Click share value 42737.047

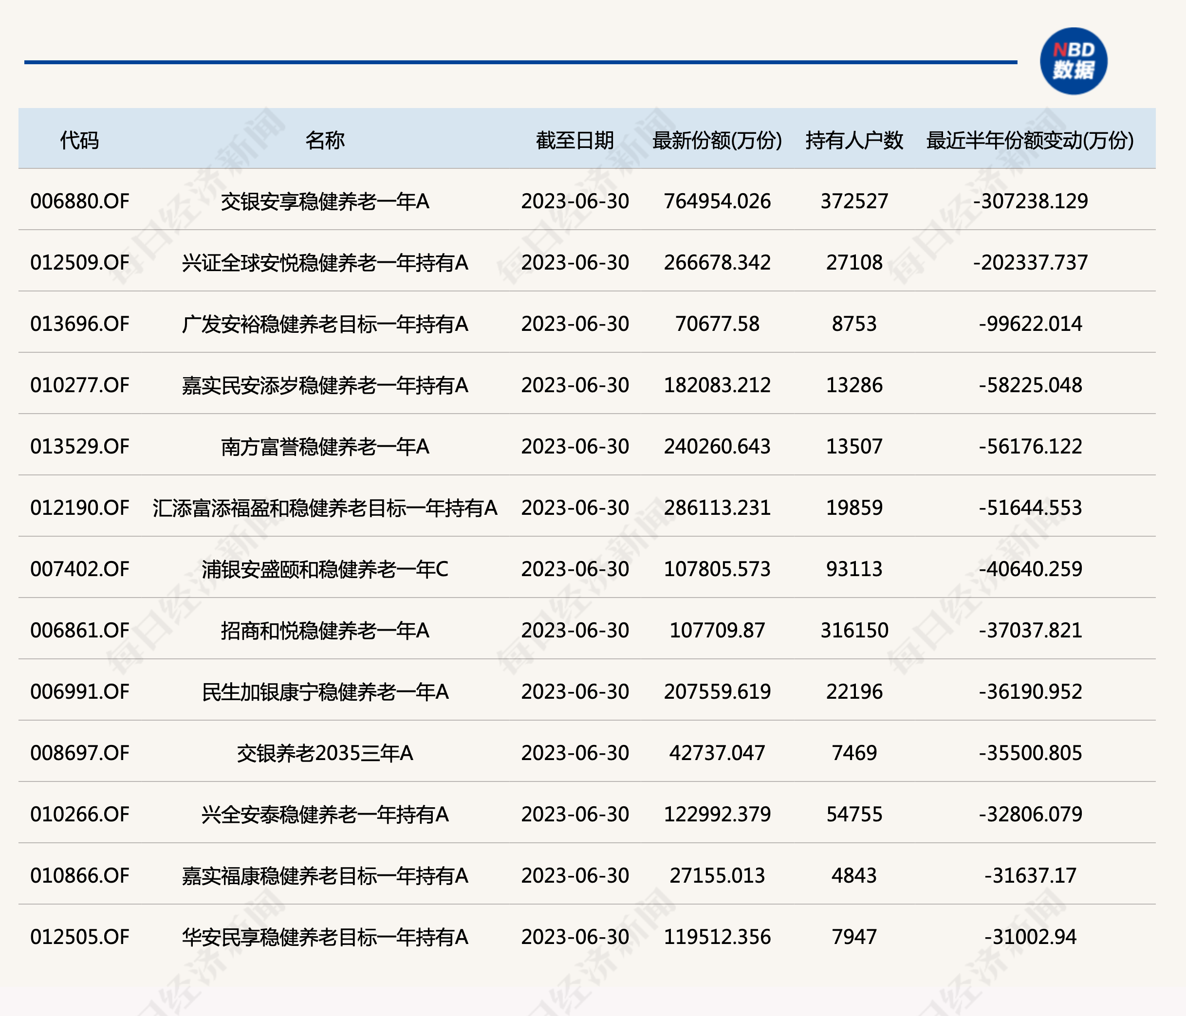click(717, 753)
